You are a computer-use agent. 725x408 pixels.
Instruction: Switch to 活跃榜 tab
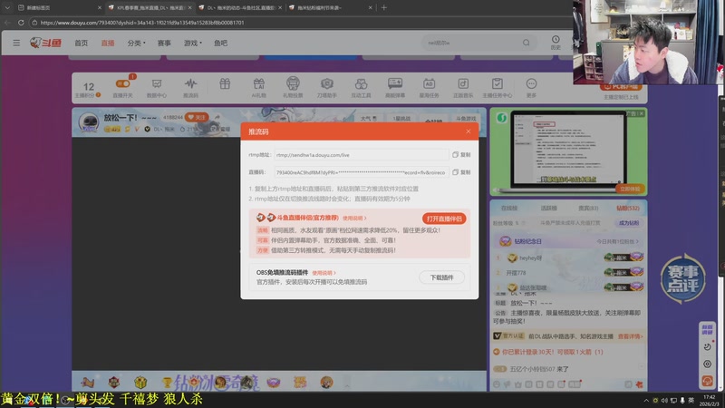(x=548, y=209)
